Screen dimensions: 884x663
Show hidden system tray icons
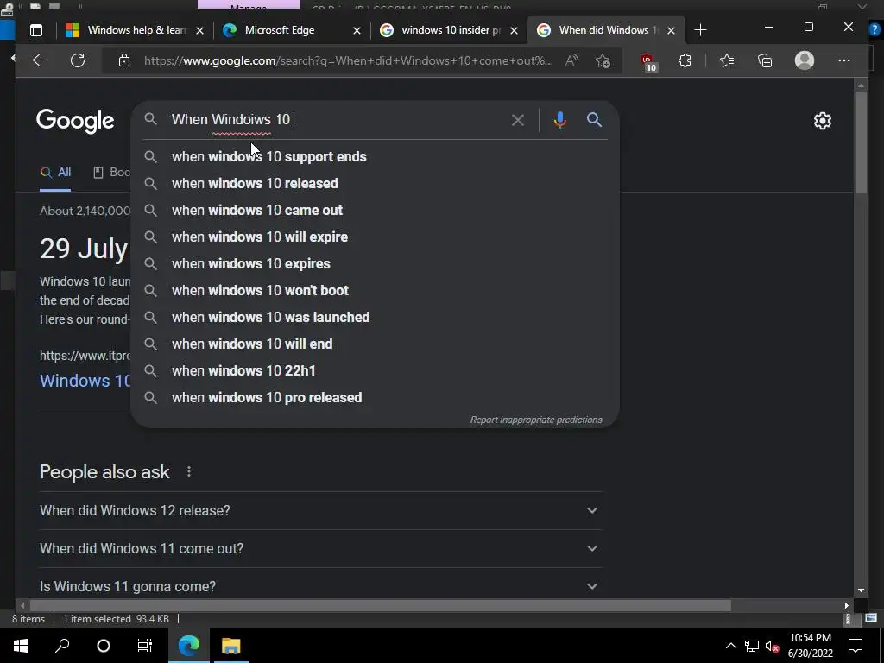730,646
